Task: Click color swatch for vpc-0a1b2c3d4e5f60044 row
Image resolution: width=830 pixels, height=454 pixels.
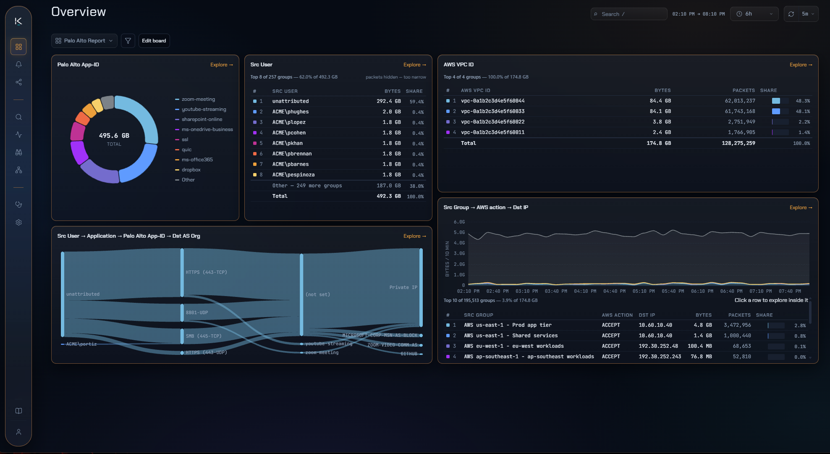Action: 448,101
